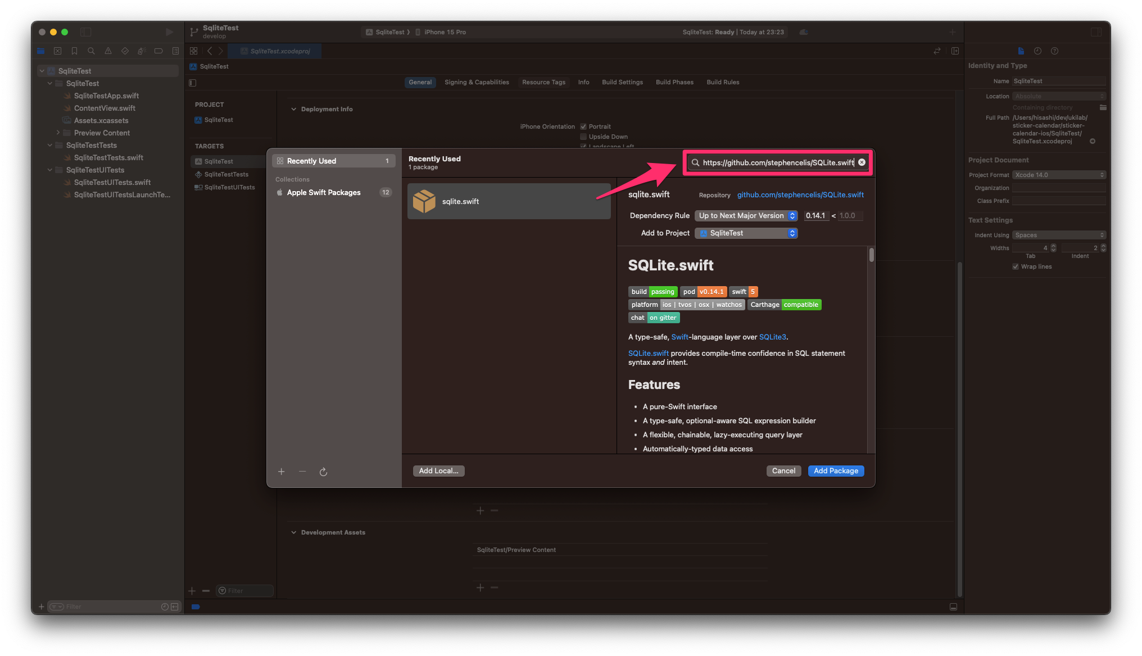Toggle the inspector sidebar panel icon
Screen dimensions: 1142x656
(x=1096, y=32)
